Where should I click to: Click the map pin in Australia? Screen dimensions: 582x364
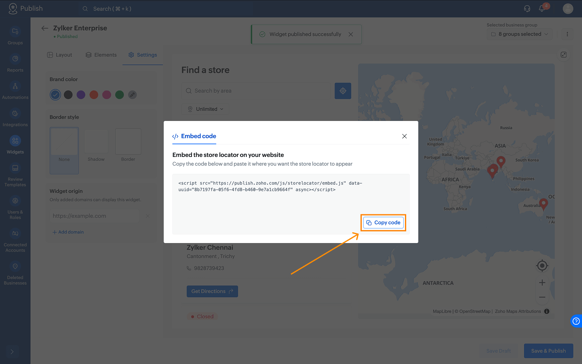point(544,203)
